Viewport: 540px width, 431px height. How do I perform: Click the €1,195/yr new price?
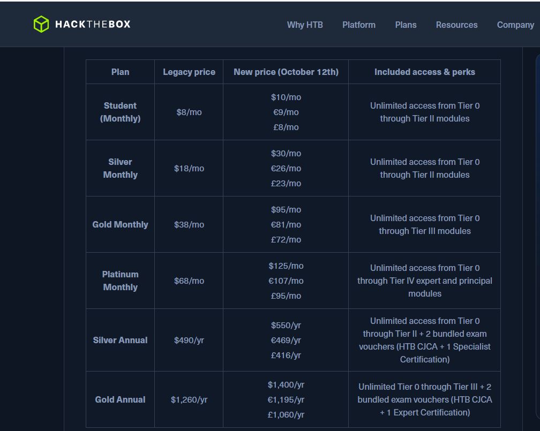(x=286, y=399)
